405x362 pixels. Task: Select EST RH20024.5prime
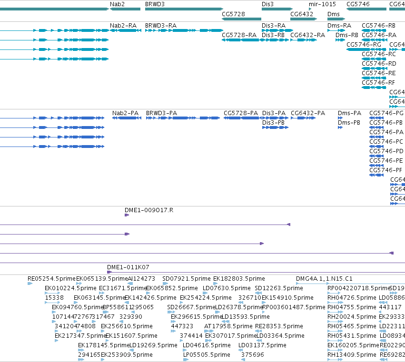pos(335,322)
